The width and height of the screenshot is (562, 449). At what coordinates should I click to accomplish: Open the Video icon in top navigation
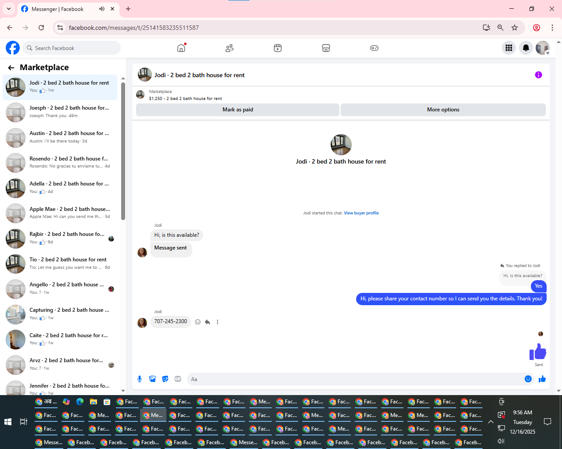277,48
